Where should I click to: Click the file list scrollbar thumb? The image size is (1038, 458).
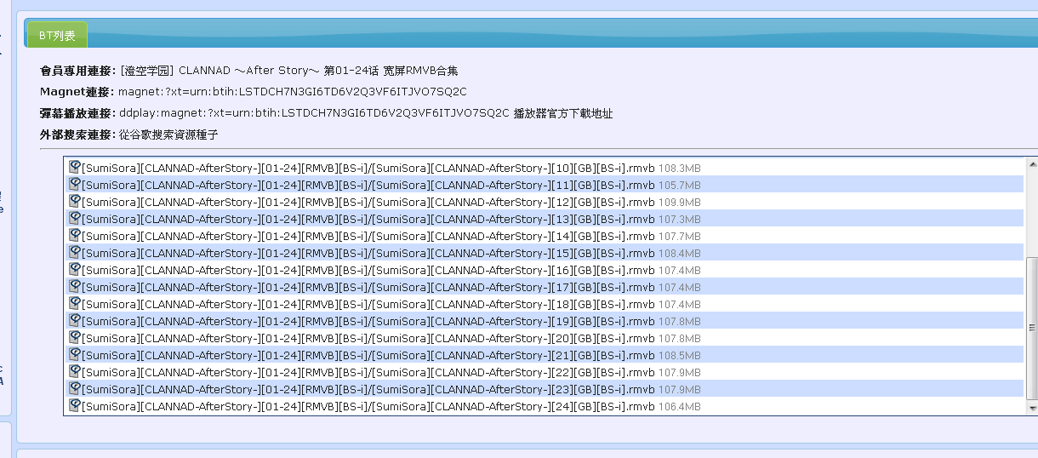point(1033,328)
